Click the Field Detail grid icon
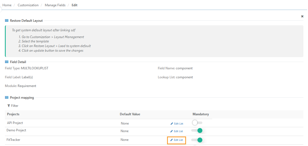 (x=7, y=62)
